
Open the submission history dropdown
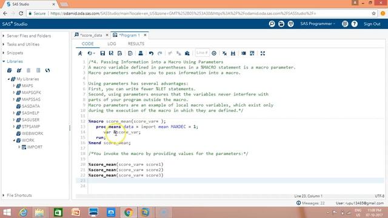pos(91,53)
